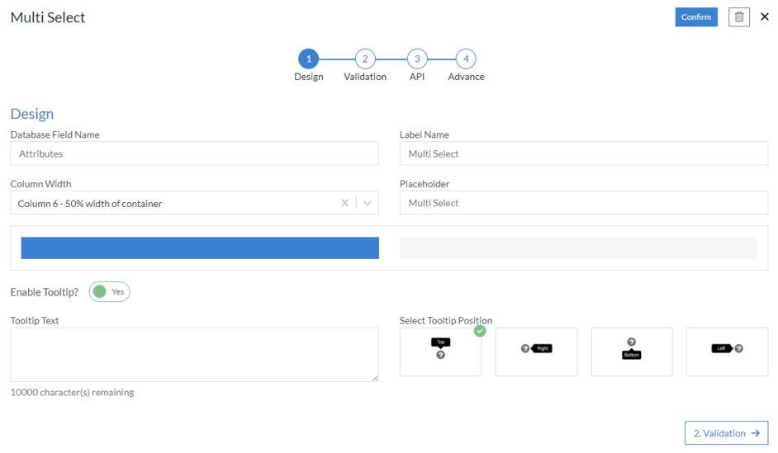This screenshot has height=453, width=778.
Task: Click the Placeholder input field
Action: (x=583, y=203)
